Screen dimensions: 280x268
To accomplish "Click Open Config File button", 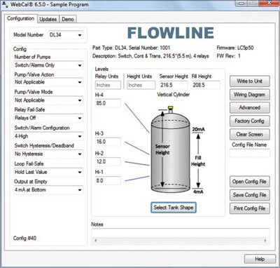I will pos(250,182).
